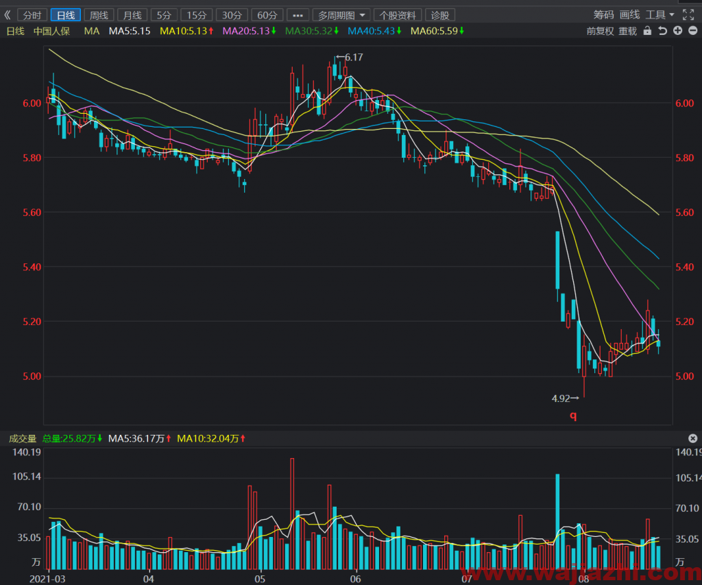This screenshot has height=585, width=702.
Task: Click the MA indicator name label
Action: point(92,31)
